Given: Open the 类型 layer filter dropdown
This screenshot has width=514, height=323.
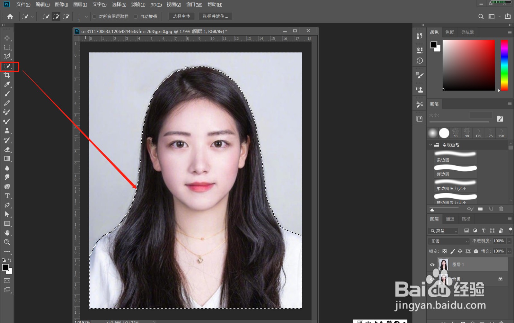Looking at the screenshot, I should coord(443,231).
